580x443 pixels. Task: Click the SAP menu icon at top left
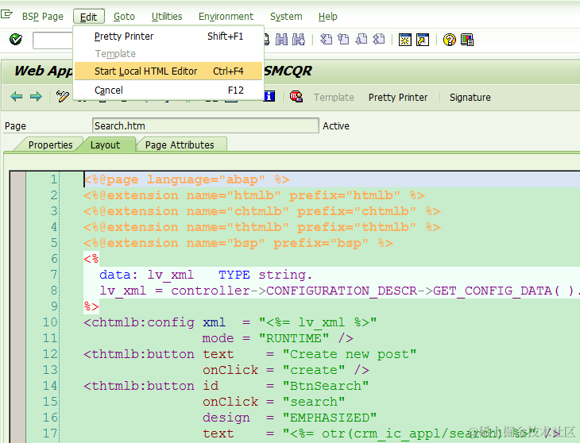click(6, 15)
